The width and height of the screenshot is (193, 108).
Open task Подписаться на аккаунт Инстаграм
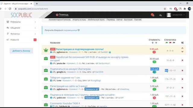tap(70, 69)
